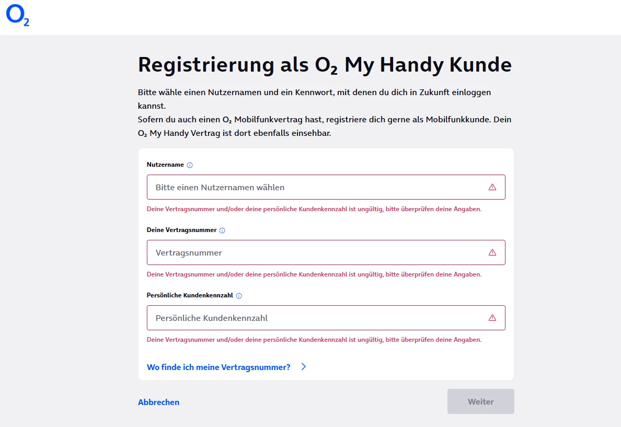Click error message below Nutzername field

314,209
